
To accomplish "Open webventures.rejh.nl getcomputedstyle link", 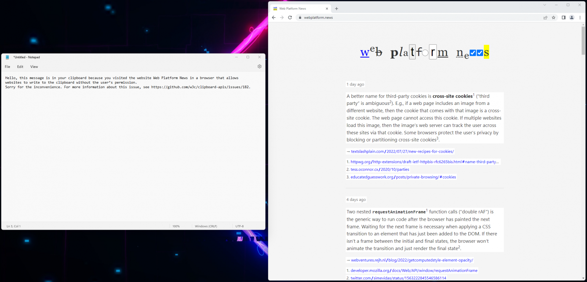I will click(x=412, y=260).
